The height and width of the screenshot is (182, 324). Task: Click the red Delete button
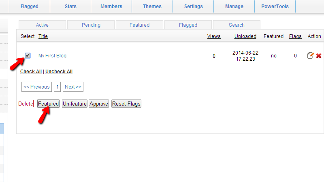point(26,104)
